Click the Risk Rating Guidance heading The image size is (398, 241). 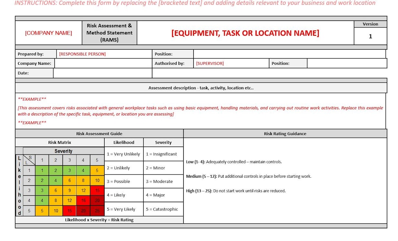click(x=285, y=134)
